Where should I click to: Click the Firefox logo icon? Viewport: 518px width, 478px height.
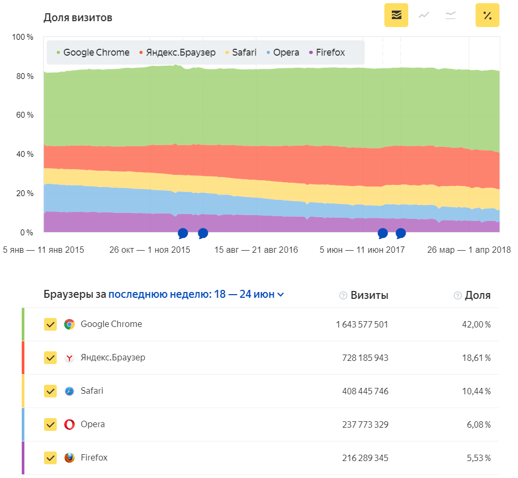click(x=69, y=458)
